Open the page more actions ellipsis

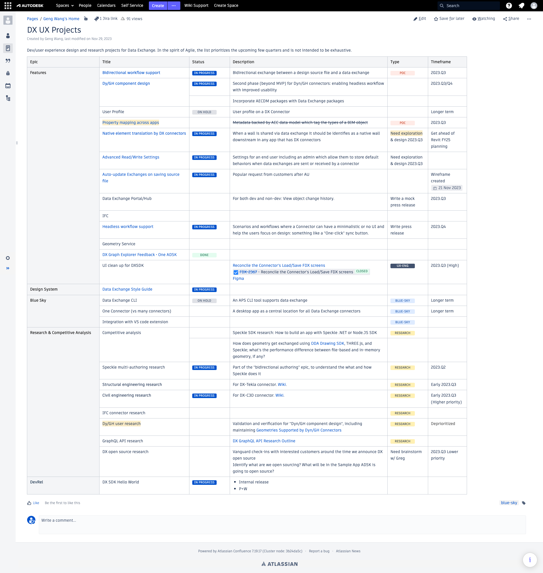529,19
